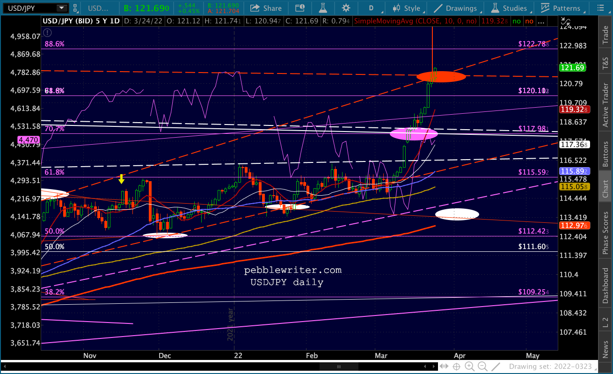The image size is (613, 374).
Task: Toggle the Phase Scores side panel
Action: tap(606, 232)
